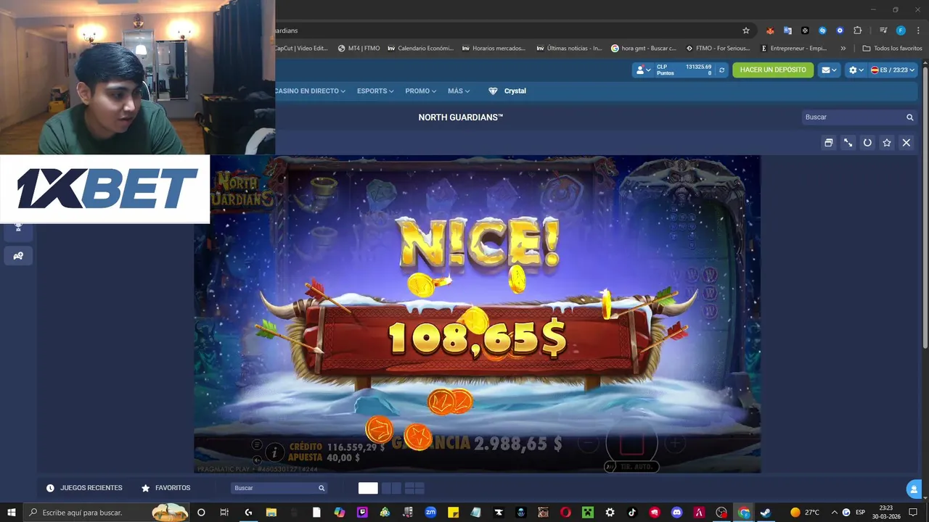Open the Windows Start menu
929x522 pixels.
tap(11, 513)
